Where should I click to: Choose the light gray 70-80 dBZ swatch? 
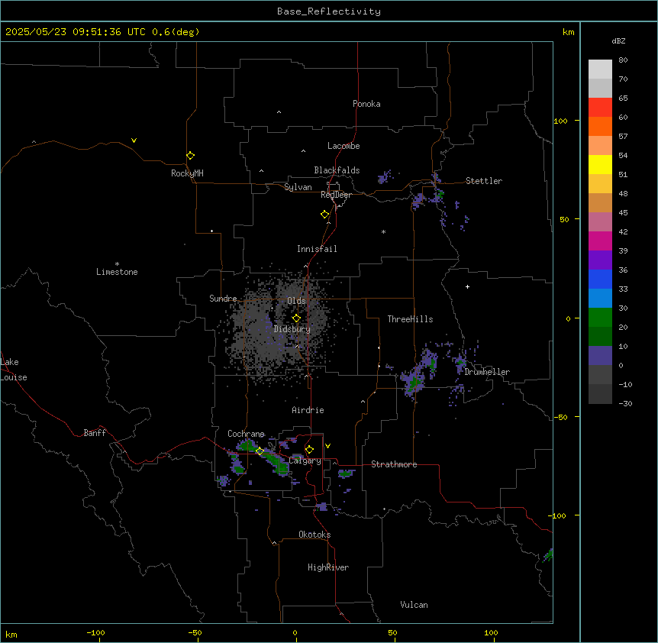click(x=600, y=69)
